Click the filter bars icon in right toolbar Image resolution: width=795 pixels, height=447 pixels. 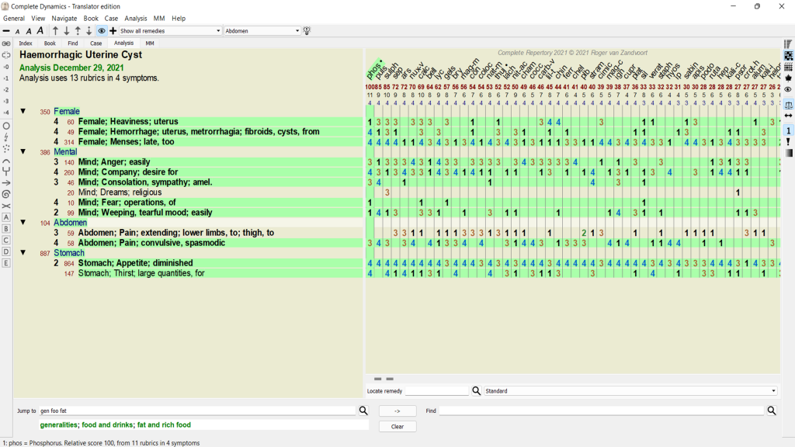(789, 44)
